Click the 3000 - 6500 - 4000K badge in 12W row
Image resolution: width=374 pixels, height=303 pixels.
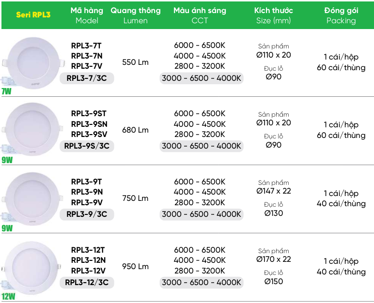tap(202, 282)
